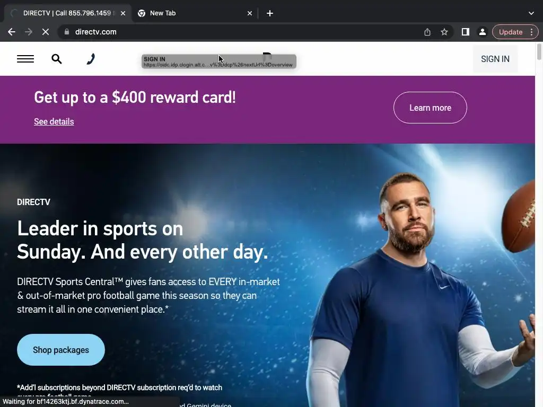Viewport: 543px width, 407px height.
Task: Open the browser share icon
Action: tap(427, 32)
